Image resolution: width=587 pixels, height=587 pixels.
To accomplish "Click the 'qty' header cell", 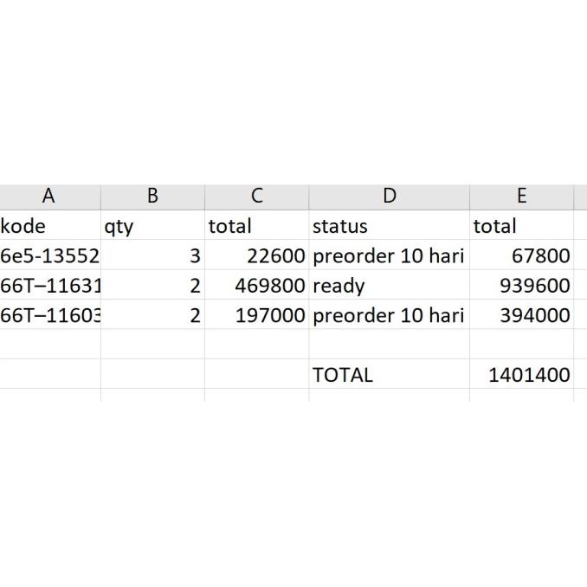I will point(152,226).
